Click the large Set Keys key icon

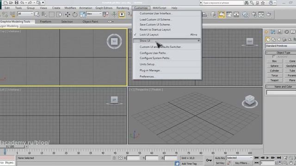click(x=209, y=160)
